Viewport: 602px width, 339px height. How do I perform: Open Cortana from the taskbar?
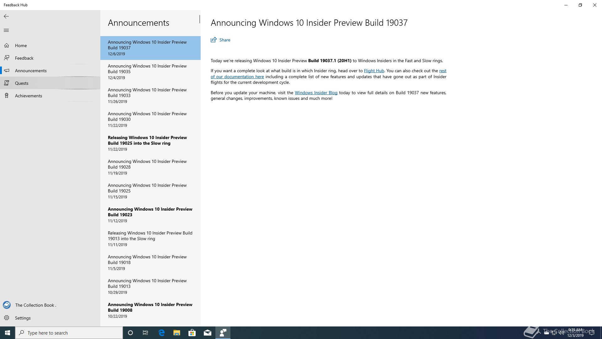130,333
